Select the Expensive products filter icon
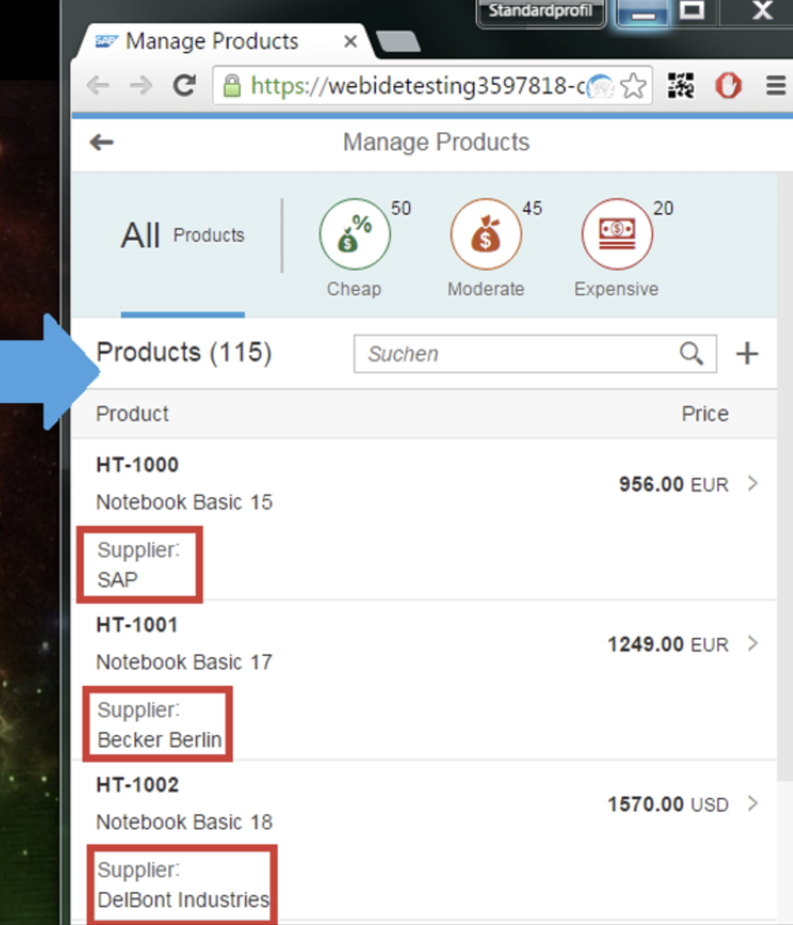This screenshot has width=793, height=925. coord(617,234)
